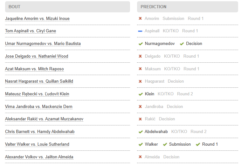The width and height of the screenshot is (241, 165).
Task: Open Mateusz Rębecki vs. Ľudovít Klein bout
Action: (x=37, y=94)
